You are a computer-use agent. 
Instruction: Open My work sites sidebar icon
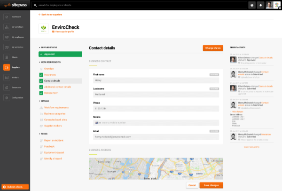click(7, 47)
